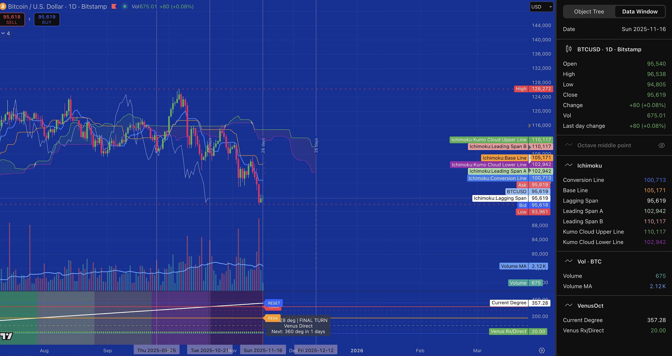Click the VenusOct indicator line icon
This screenshot has width=672, height=356.
point(568,305)
